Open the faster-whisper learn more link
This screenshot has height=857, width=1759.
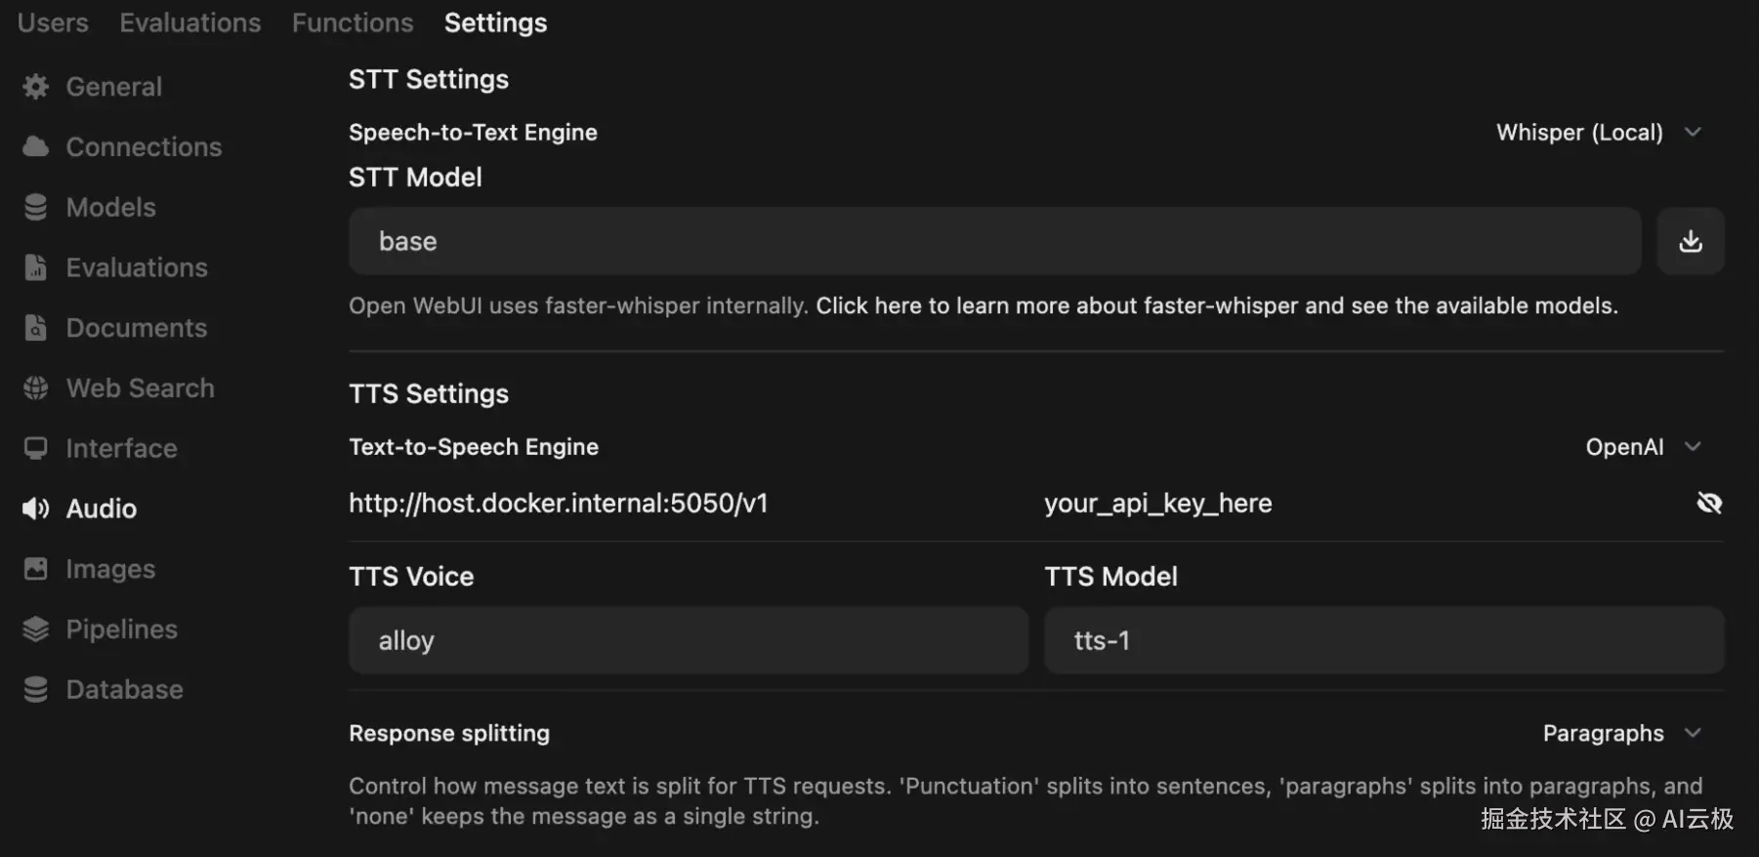tap(1216, 306)
